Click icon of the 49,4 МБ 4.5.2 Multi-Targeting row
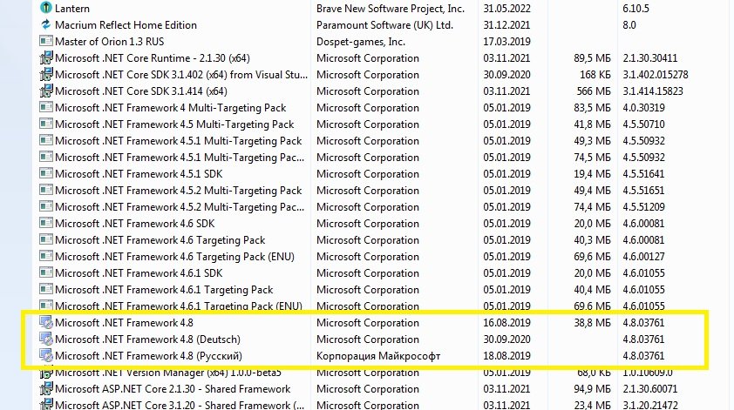The image size is (734, 410). click(x=46, y=191)
